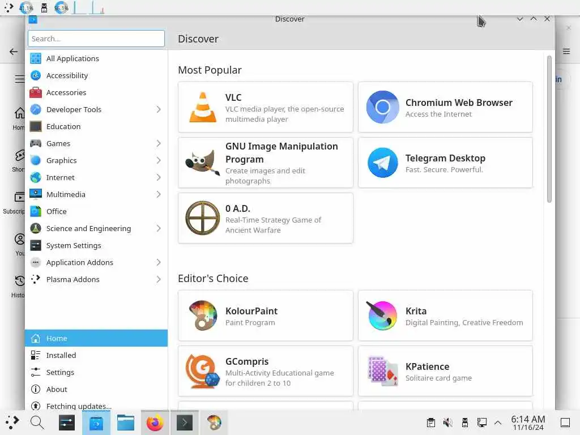Open the taskbar search magnifier
The height and width of the screenshot is (435, 580).
pos(37,423)
